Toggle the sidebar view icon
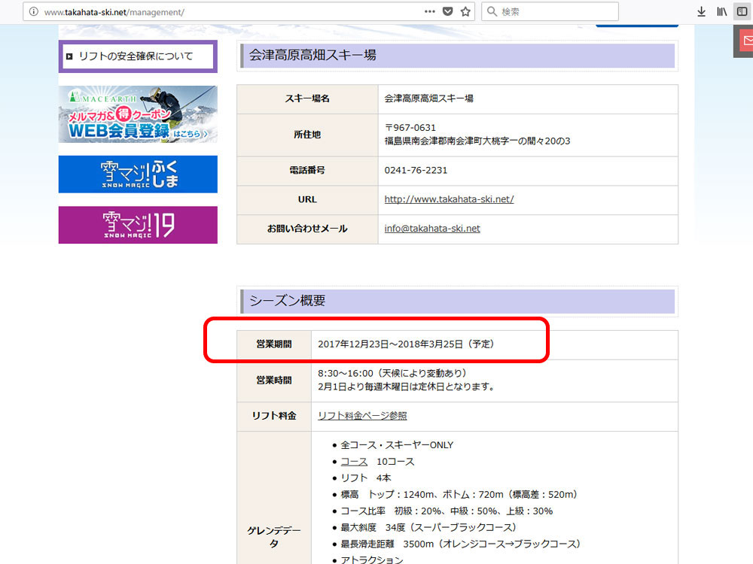Screen dimensions: 753x564 click(742, 12)
